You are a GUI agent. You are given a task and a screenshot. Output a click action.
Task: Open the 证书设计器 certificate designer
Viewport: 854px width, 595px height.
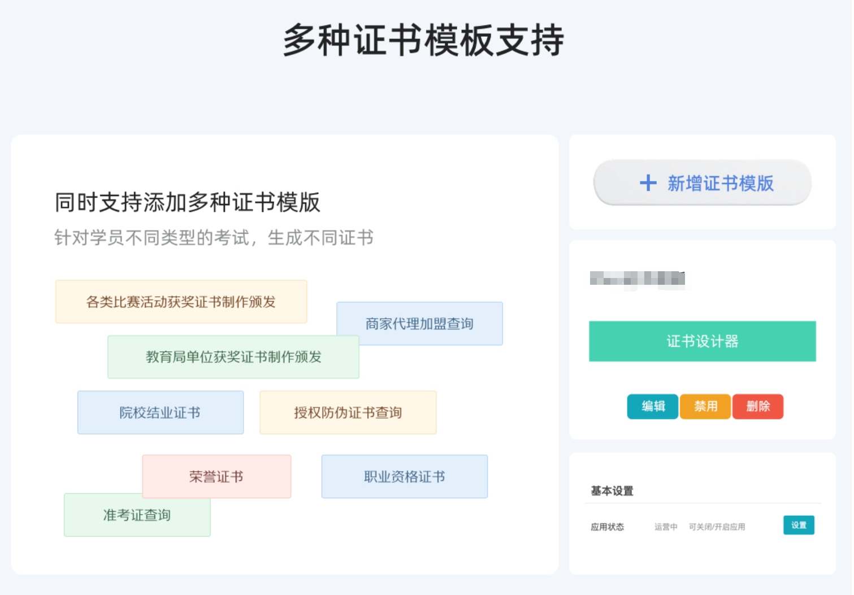coord(702,341)
